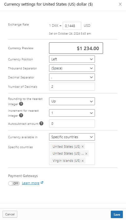The width and height of the screenshot is (126, 220).
Task: Expand the Decimal Separator dropdown
Action: 72,77
